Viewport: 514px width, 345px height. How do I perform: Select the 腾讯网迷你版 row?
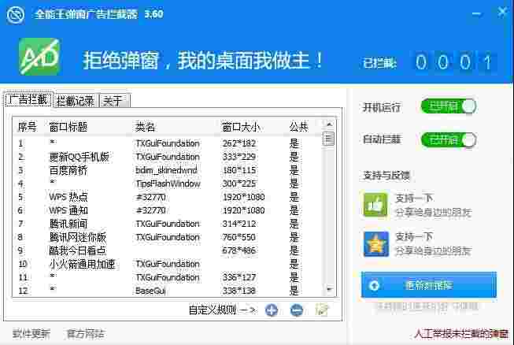(x=168, y=237)
